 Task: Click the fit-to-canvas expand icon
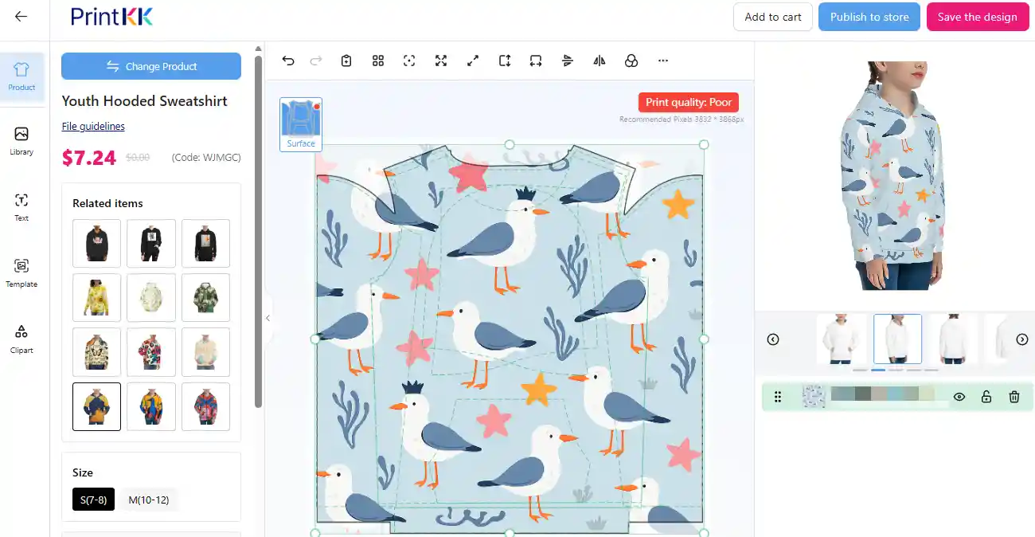[x=441, y=61]
